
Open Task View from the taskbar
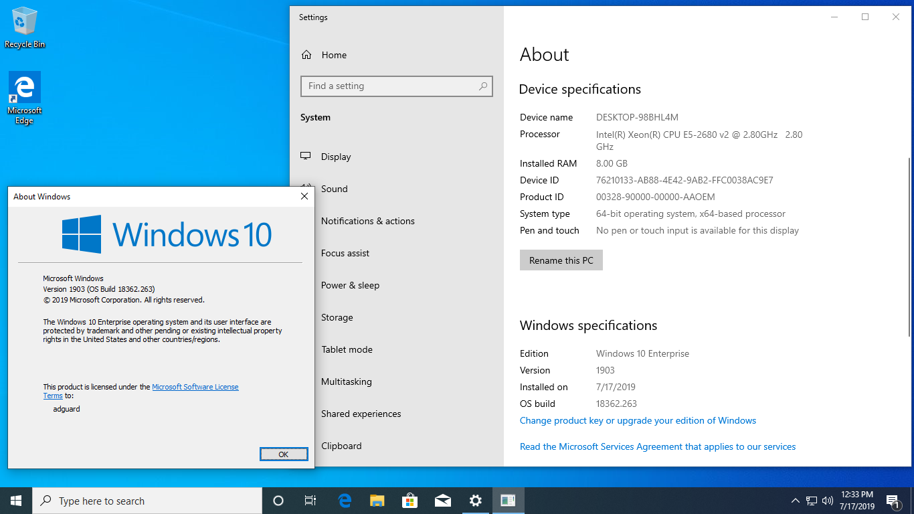(x=310, y=501)
